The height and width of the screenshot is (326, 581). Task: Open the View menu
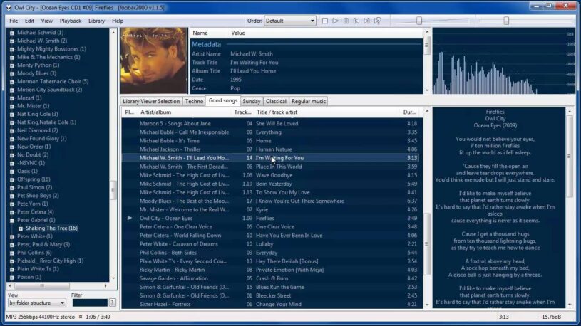[x=46, y=21]
